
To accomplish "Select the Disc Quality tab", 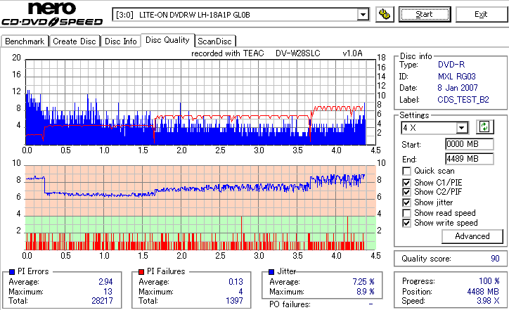I will (x=167, y=40).
